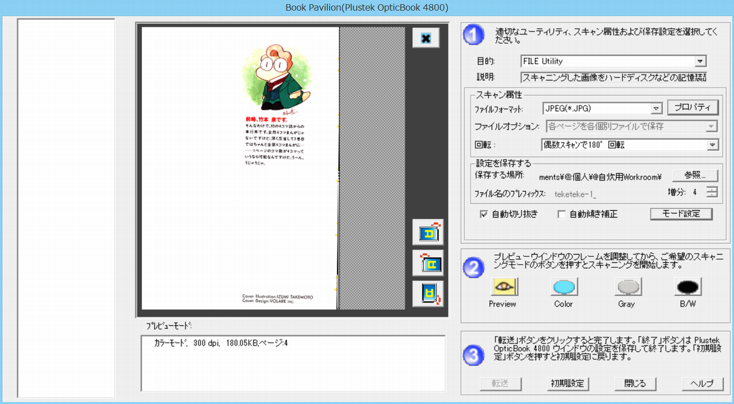
Task: Open the 目的 FILE Utility dropdown
Action: click(x=699, y=61)
